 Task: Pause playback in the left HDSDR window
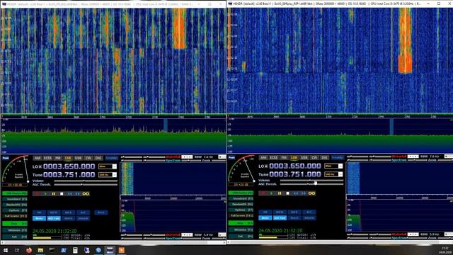click(x=54, y=193)
